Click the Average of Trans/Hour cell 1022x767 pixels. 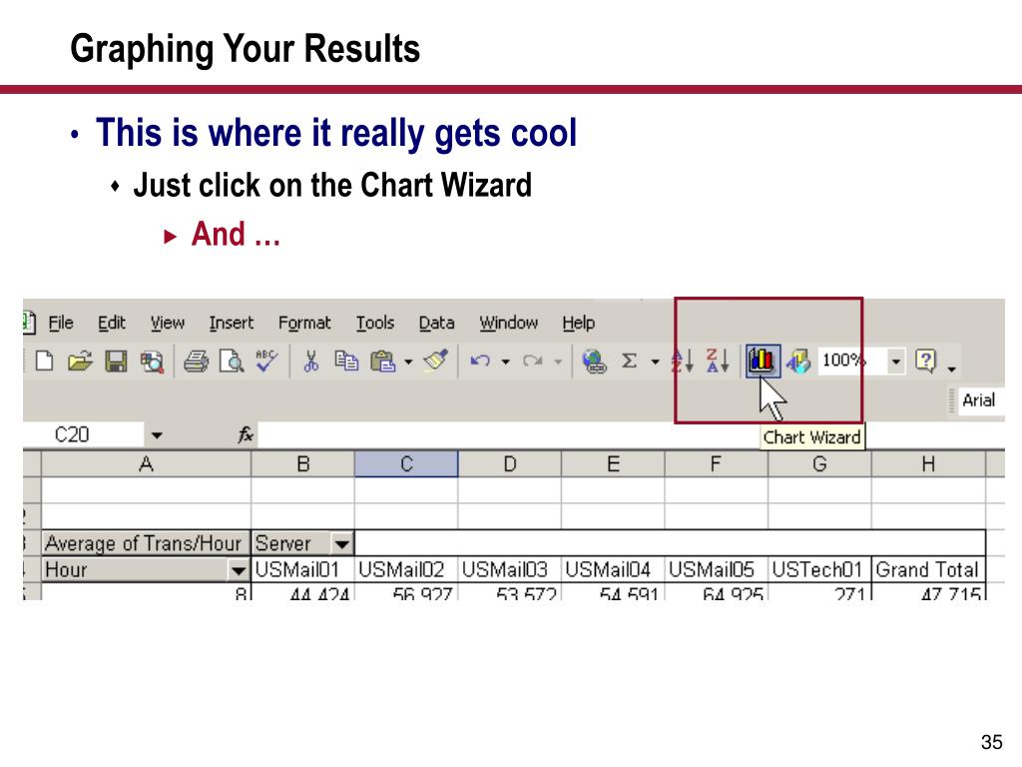pyautogui.click(x=146, y=543)
